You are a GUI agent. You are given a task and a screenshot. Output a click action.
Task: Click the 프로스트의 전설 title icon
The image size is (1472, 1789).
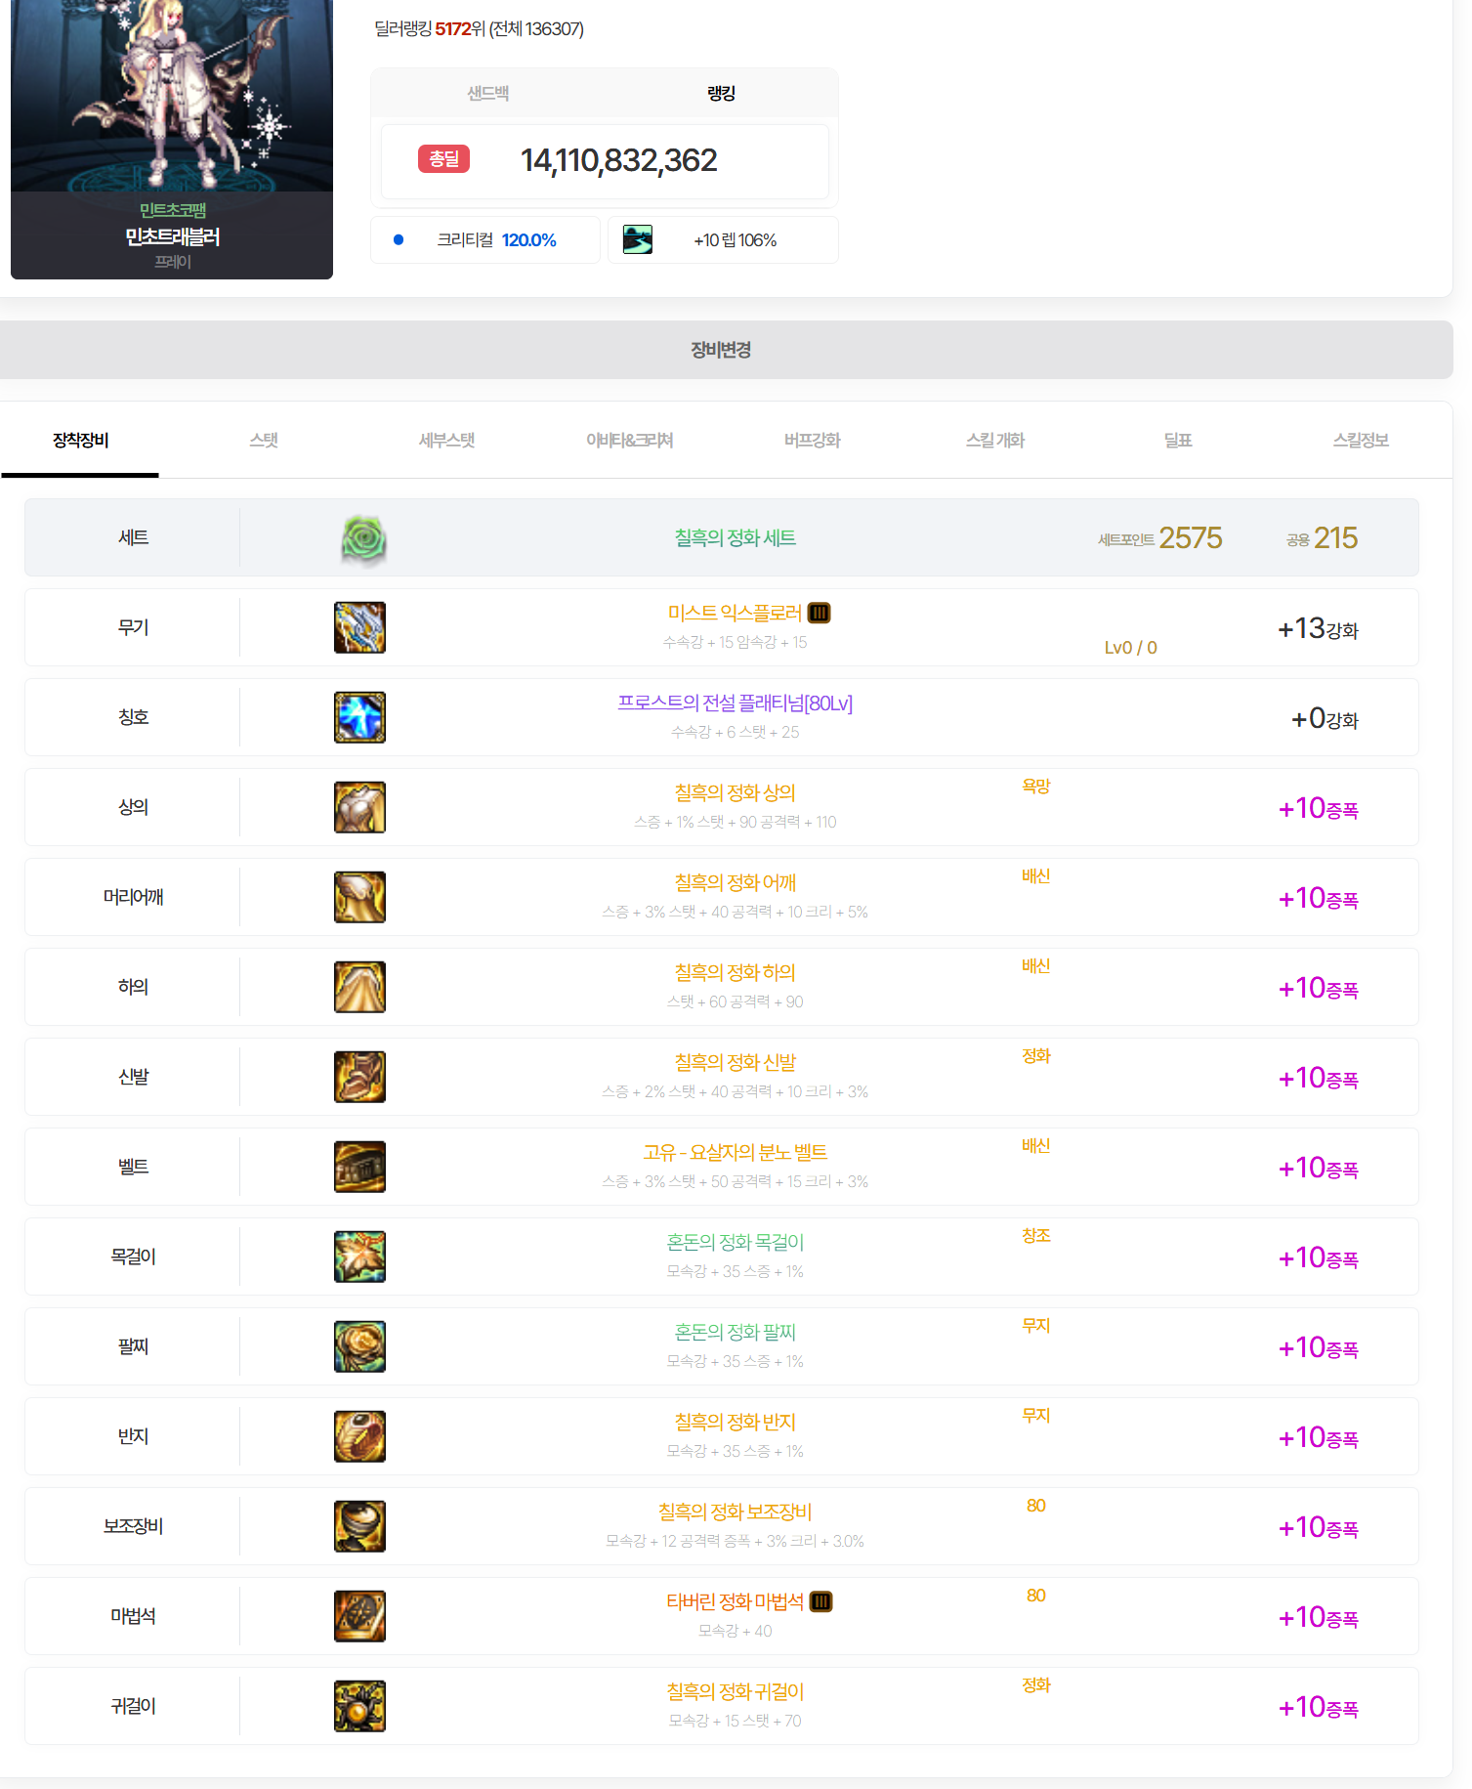359,717
